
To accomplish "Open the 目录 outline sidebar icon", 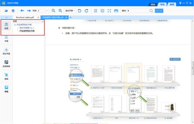I will [x=6, y=26].
